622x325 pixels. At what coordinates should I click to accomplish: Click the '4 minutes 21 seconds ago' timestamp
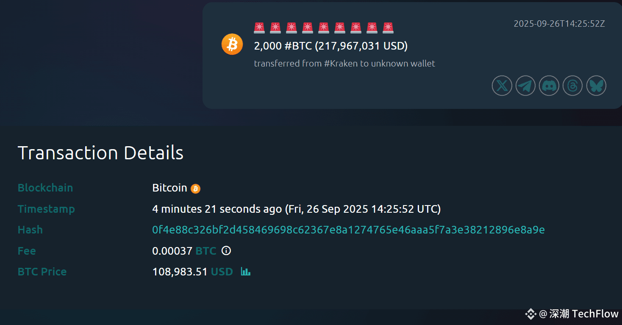click(217, 209)
